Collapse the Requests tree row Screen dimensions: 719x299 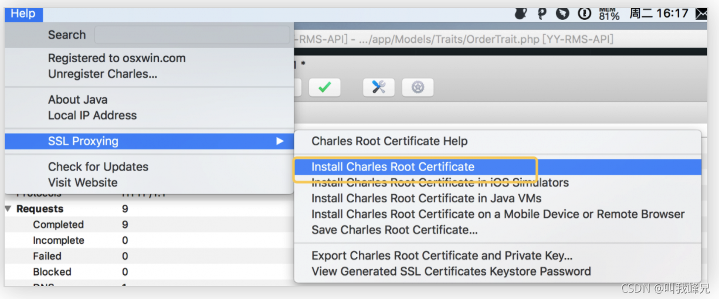[x=8, y=209]
